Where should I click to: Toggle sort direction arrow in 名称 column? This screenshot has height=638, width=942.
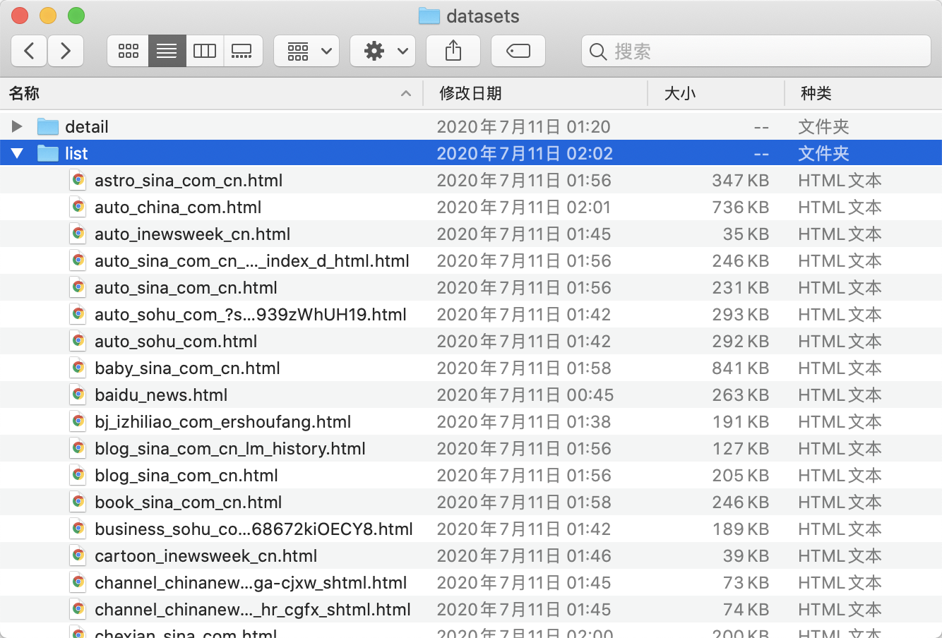[x=406, y=93]
